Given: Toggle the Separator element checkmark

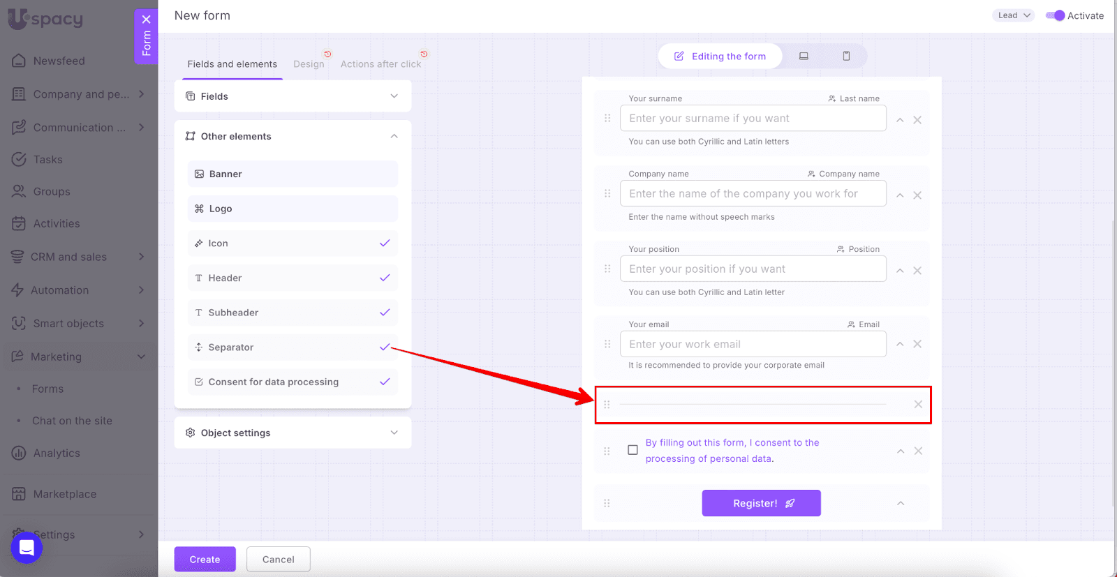Looking at the screenshot, I should [x=385, y=347].
